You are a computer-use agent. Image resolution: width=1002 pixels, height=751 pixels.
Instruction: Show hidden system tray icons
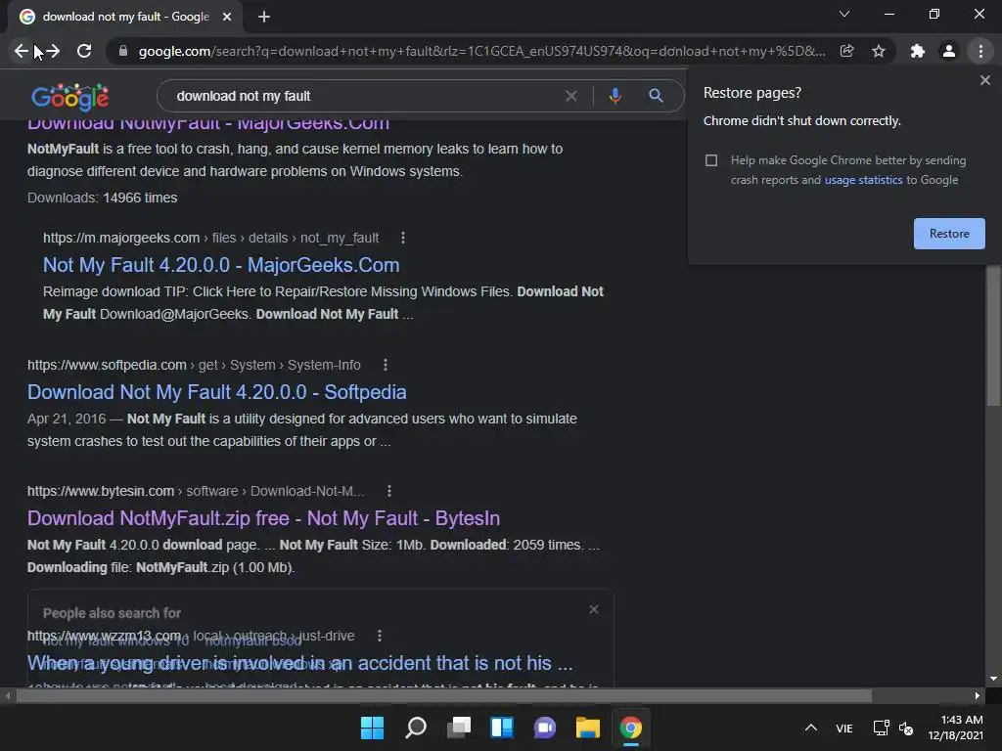tap(811, 728)
